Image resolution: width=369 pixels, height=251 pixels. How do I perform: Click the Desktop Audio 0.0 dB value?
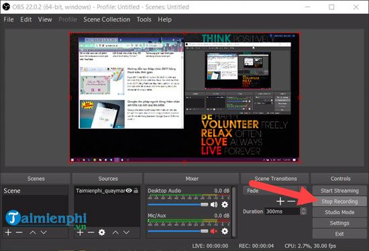point(221,191)
